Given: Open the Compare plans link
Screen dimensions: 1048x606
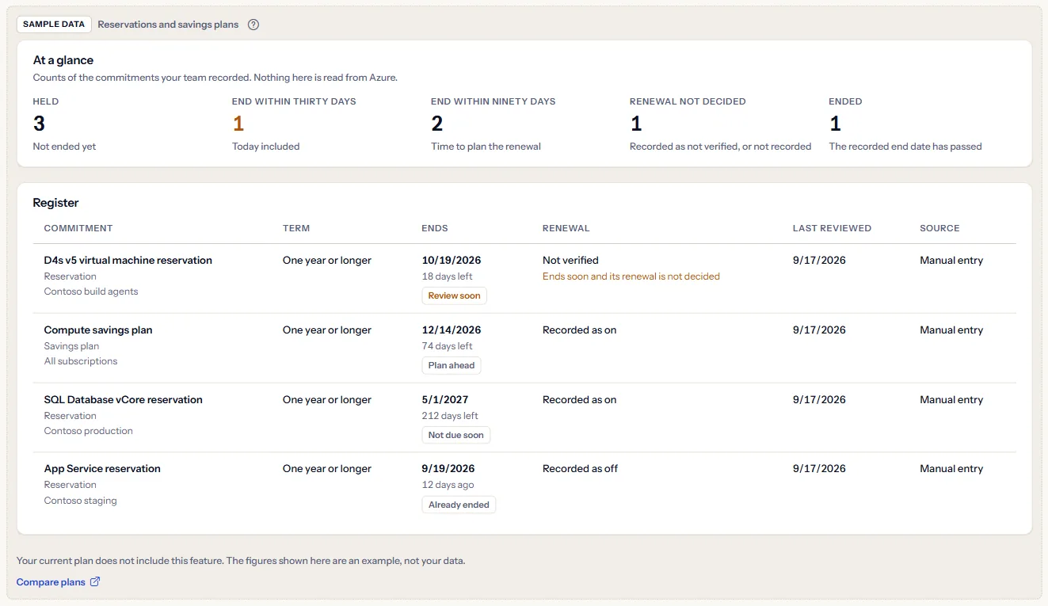Looking at the screenshot, I should (x=58, y=582).
